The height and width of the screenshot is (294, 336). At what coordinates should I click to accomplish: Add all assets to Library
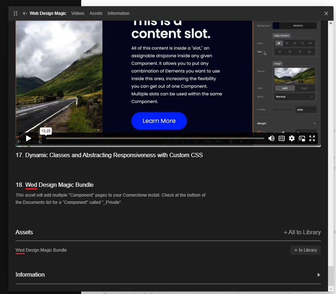pos(302,232)
